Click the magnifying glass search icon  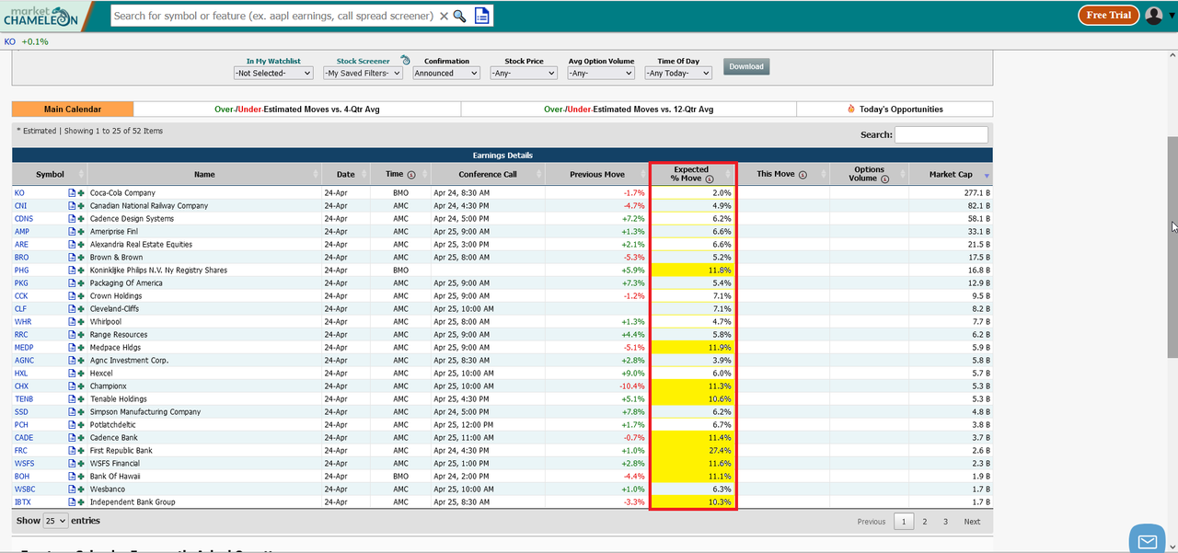[459, 16]
